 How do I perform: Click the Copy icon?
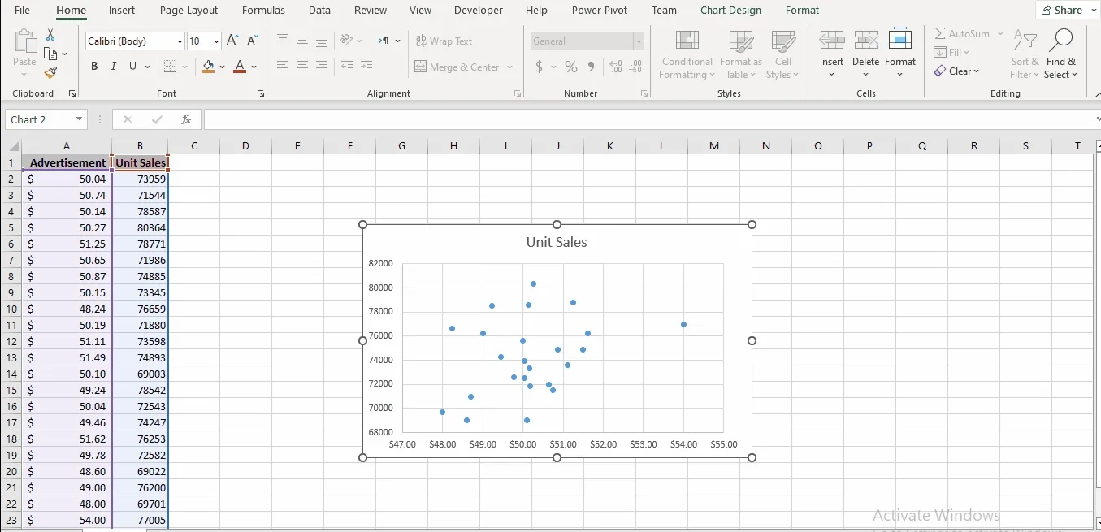50,54
